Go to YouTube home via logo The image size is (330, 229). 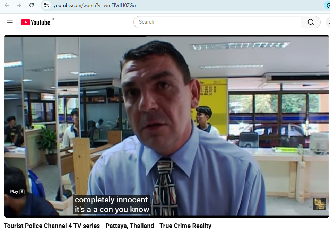[36, 22]
